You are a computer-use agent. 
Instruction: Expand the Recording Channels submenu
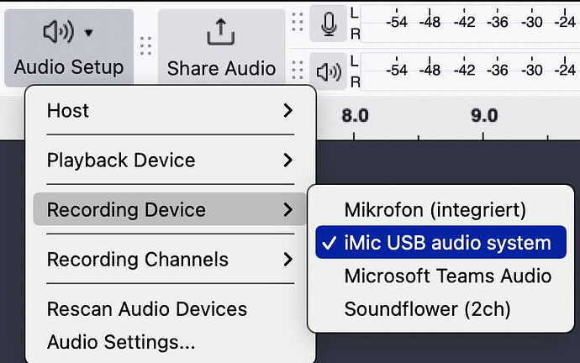[170, 259]
